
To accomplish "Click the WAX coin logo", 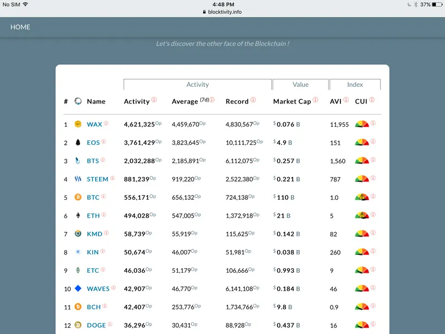I will (78, 124).
